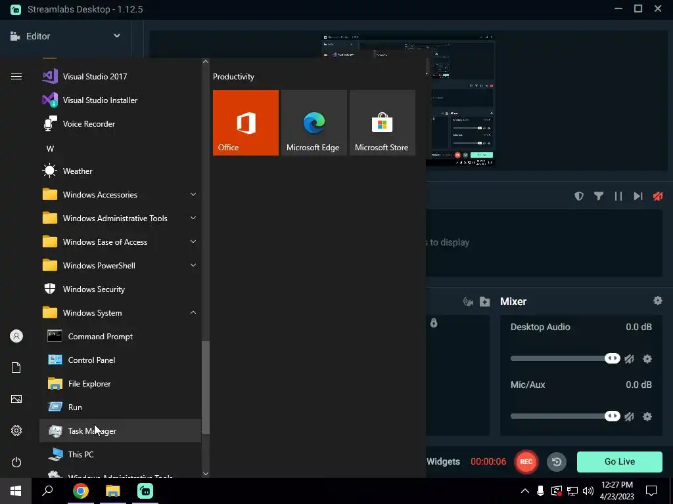Click the volume icon in system tray
Viewport: 673px width, 504px height.
(x=588, y=491)
